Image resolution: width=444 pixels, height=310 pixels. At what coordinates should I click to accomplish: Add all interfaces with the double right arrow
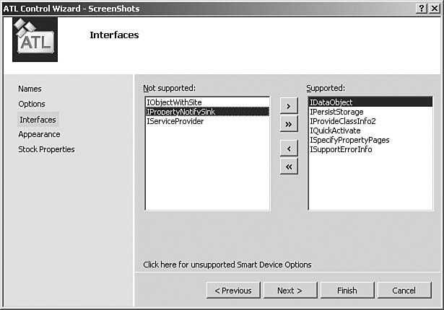tap(289, 123)
